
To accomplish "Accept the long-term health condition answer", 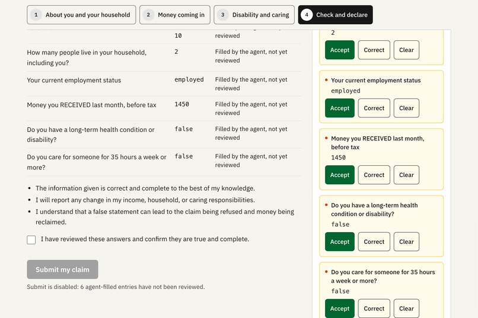I will (x=340, y=242).
